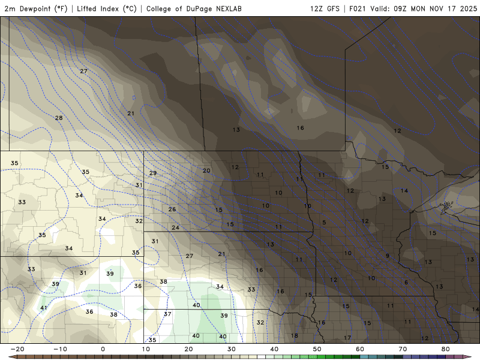Viewport: 480px width, 360px height.
Task: Click the 'F021' forecast hour label
Action: pos(358,8)
